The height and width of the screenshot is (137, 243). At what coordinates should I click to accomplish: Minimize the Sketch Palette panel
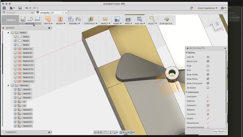tap(225, 48)
